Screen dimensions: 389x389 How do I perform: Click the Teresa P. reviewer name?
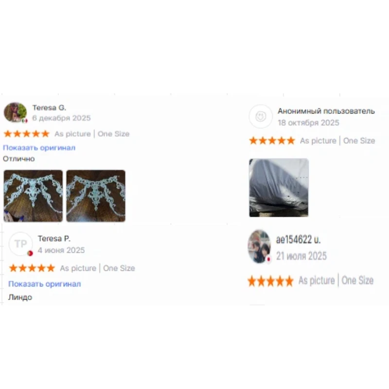(54, 238)
